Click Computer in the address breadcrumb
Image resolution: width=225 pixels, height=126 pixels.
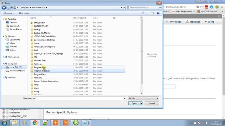24,8
